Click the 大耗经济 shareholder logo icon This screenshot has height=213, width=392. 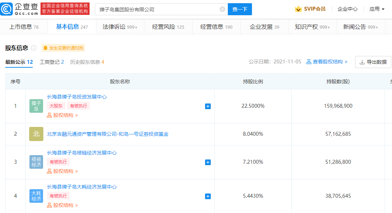36,196
